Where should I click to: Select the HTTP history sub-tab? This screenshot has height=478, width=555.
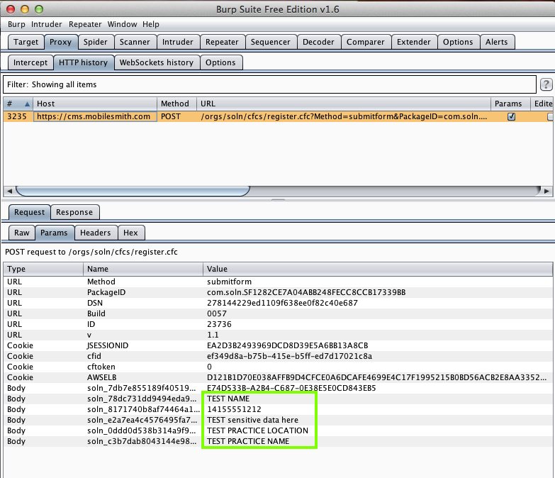tap(83, 62)
